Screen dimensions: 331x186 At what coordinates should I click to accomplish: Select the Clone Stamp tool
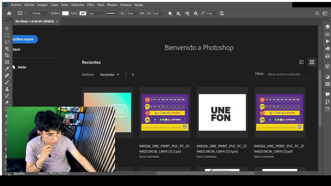coord(7,89)
